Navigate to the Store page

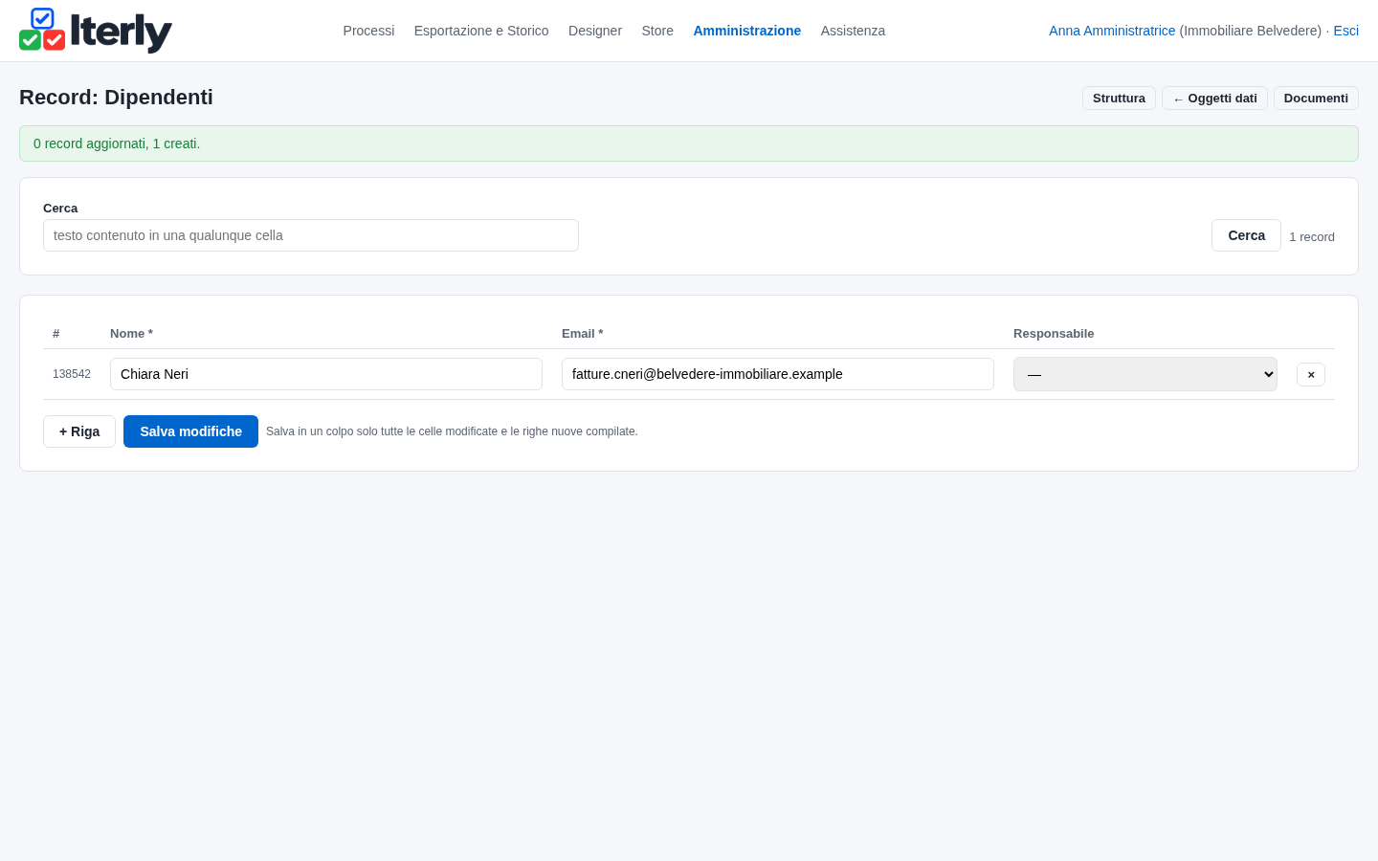pos(657,31)
